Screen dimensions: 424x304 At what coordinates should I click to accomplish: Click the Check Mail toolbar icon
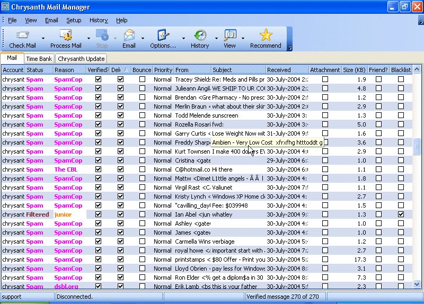coord(22,36)
